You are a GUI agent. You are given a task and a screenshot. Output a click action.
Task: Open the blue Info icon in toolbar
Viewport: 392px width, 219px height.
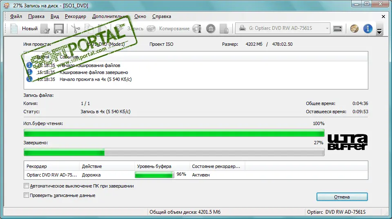[367, 29]
